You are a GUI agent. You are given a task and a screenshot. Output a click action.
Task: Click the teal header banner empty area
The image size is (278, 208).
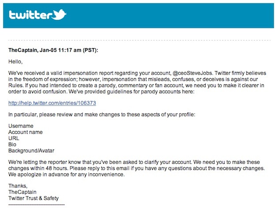pyautogui.click(x=177, y=16)
